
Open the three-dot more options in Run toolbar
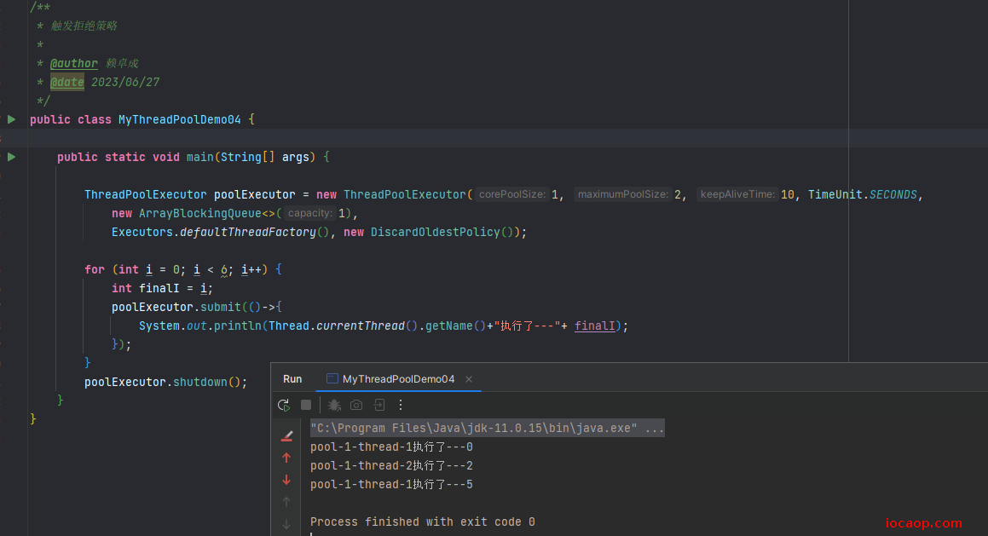point(401,405)
